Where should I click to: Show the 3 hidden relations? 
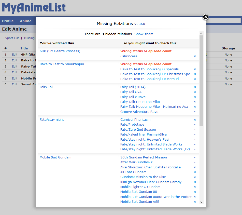tap(144, 34)
